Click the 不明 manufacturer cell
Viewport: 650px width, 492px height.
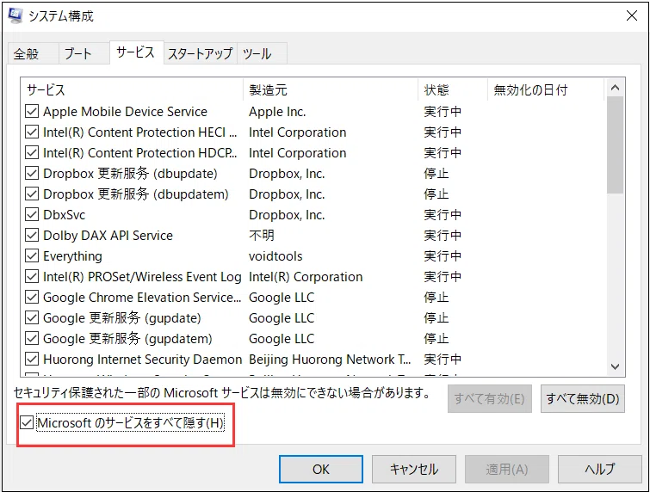pos(262,235)
